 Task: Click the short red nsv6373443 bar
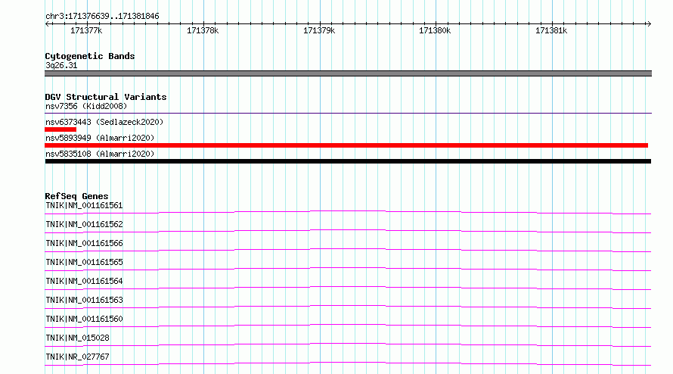click(x=60, y=129)
